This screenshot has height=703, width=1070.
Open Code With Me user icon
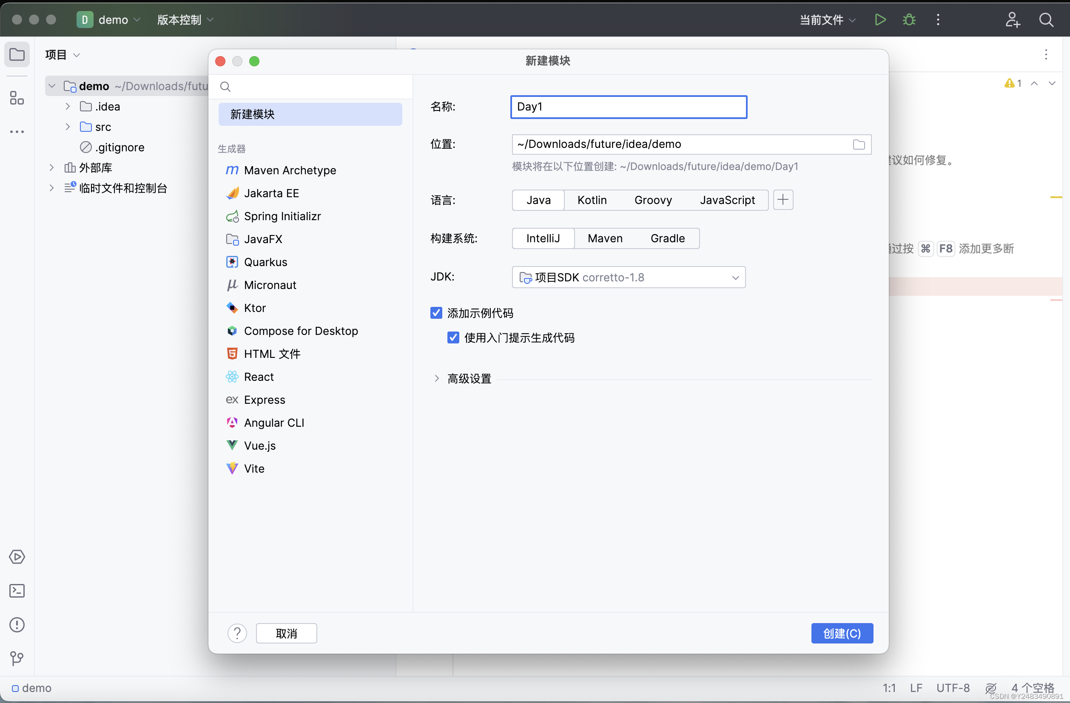[1013, 20]
